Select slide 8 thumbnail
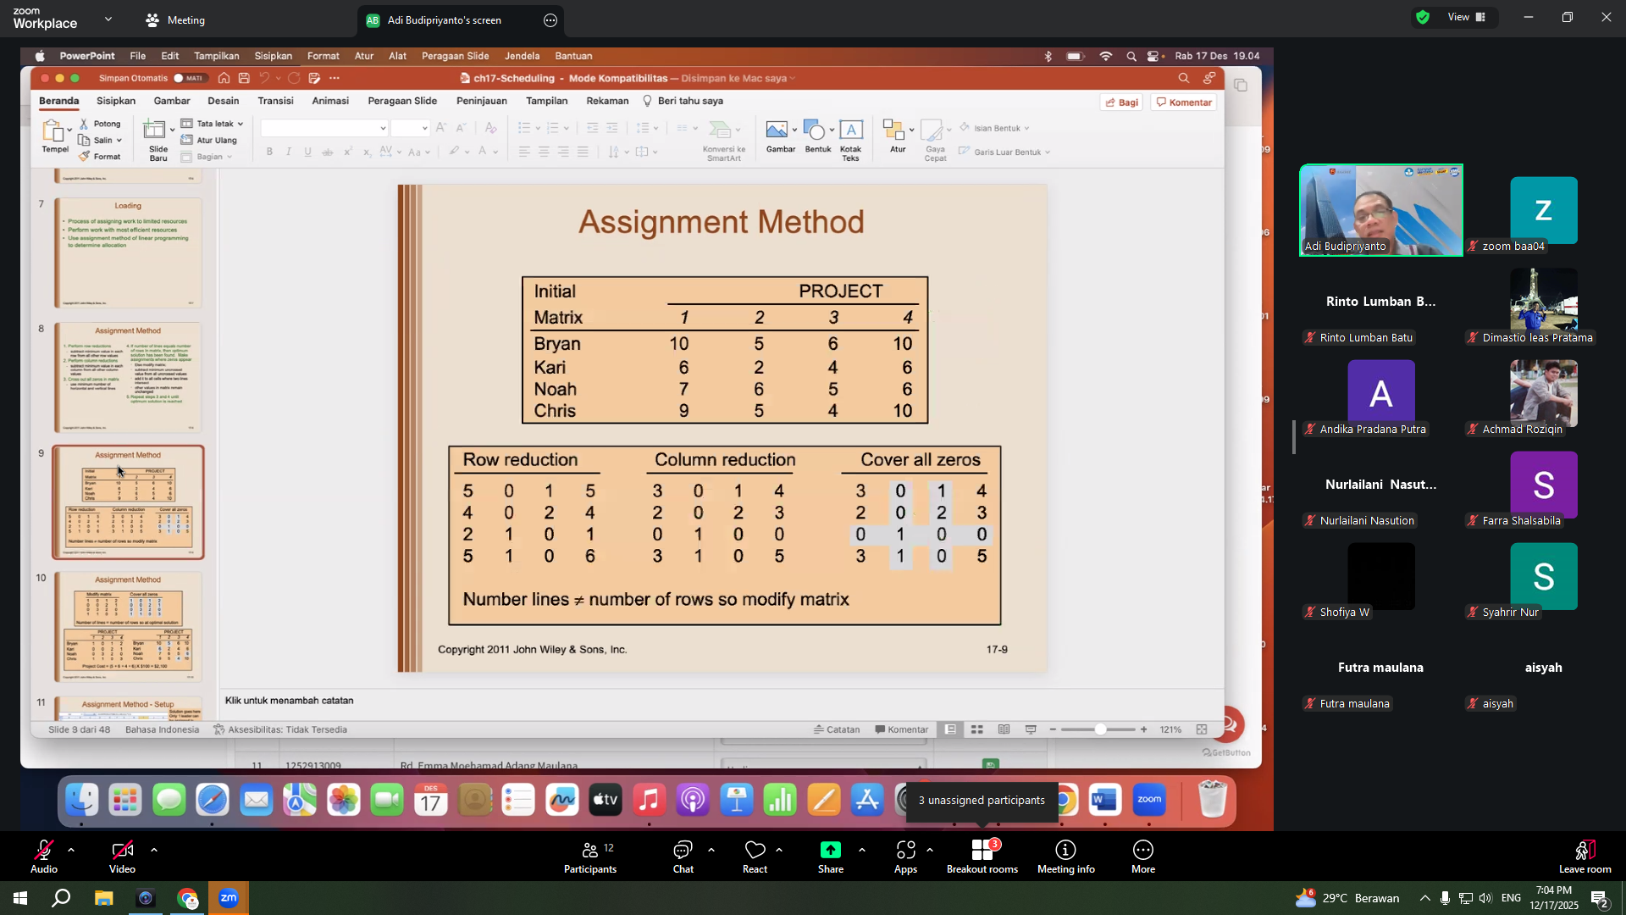Viewport: 1626px width, 915px height. click(128, 376)
